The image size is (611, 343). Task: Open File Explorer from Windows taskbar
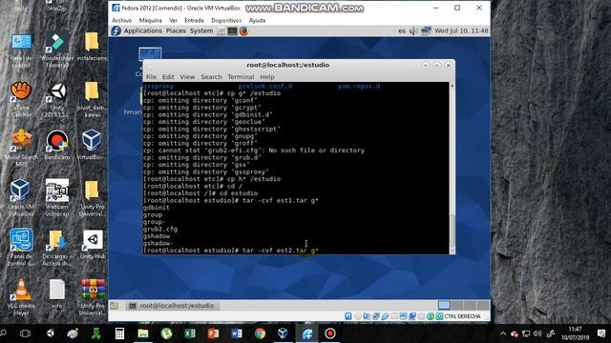tap(143, 333)
